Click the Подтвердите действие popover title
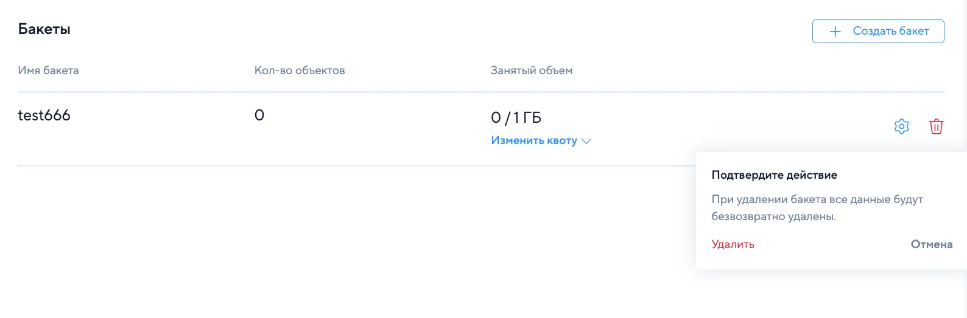 [x=774, y=175]
